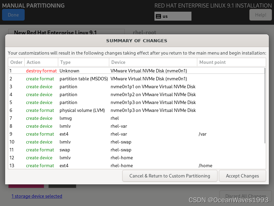This screenshot has width=274, height=206.
Task: Select the nvme0n1p1 on VMware Virtual NVMe Disk cell
Action: tap(153, 87)
